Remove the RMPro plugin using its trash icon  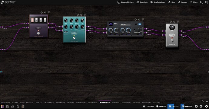pyautogui.click(x=143, y=19)
